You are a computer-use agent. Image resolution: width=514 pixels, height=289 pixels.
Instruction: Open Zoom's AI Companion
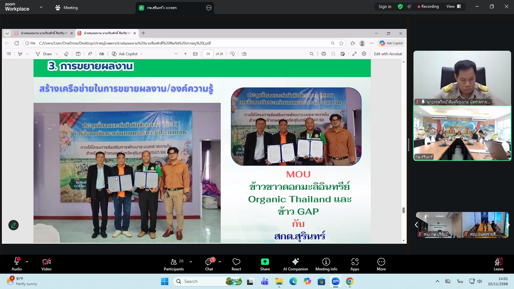pos(296,264)
